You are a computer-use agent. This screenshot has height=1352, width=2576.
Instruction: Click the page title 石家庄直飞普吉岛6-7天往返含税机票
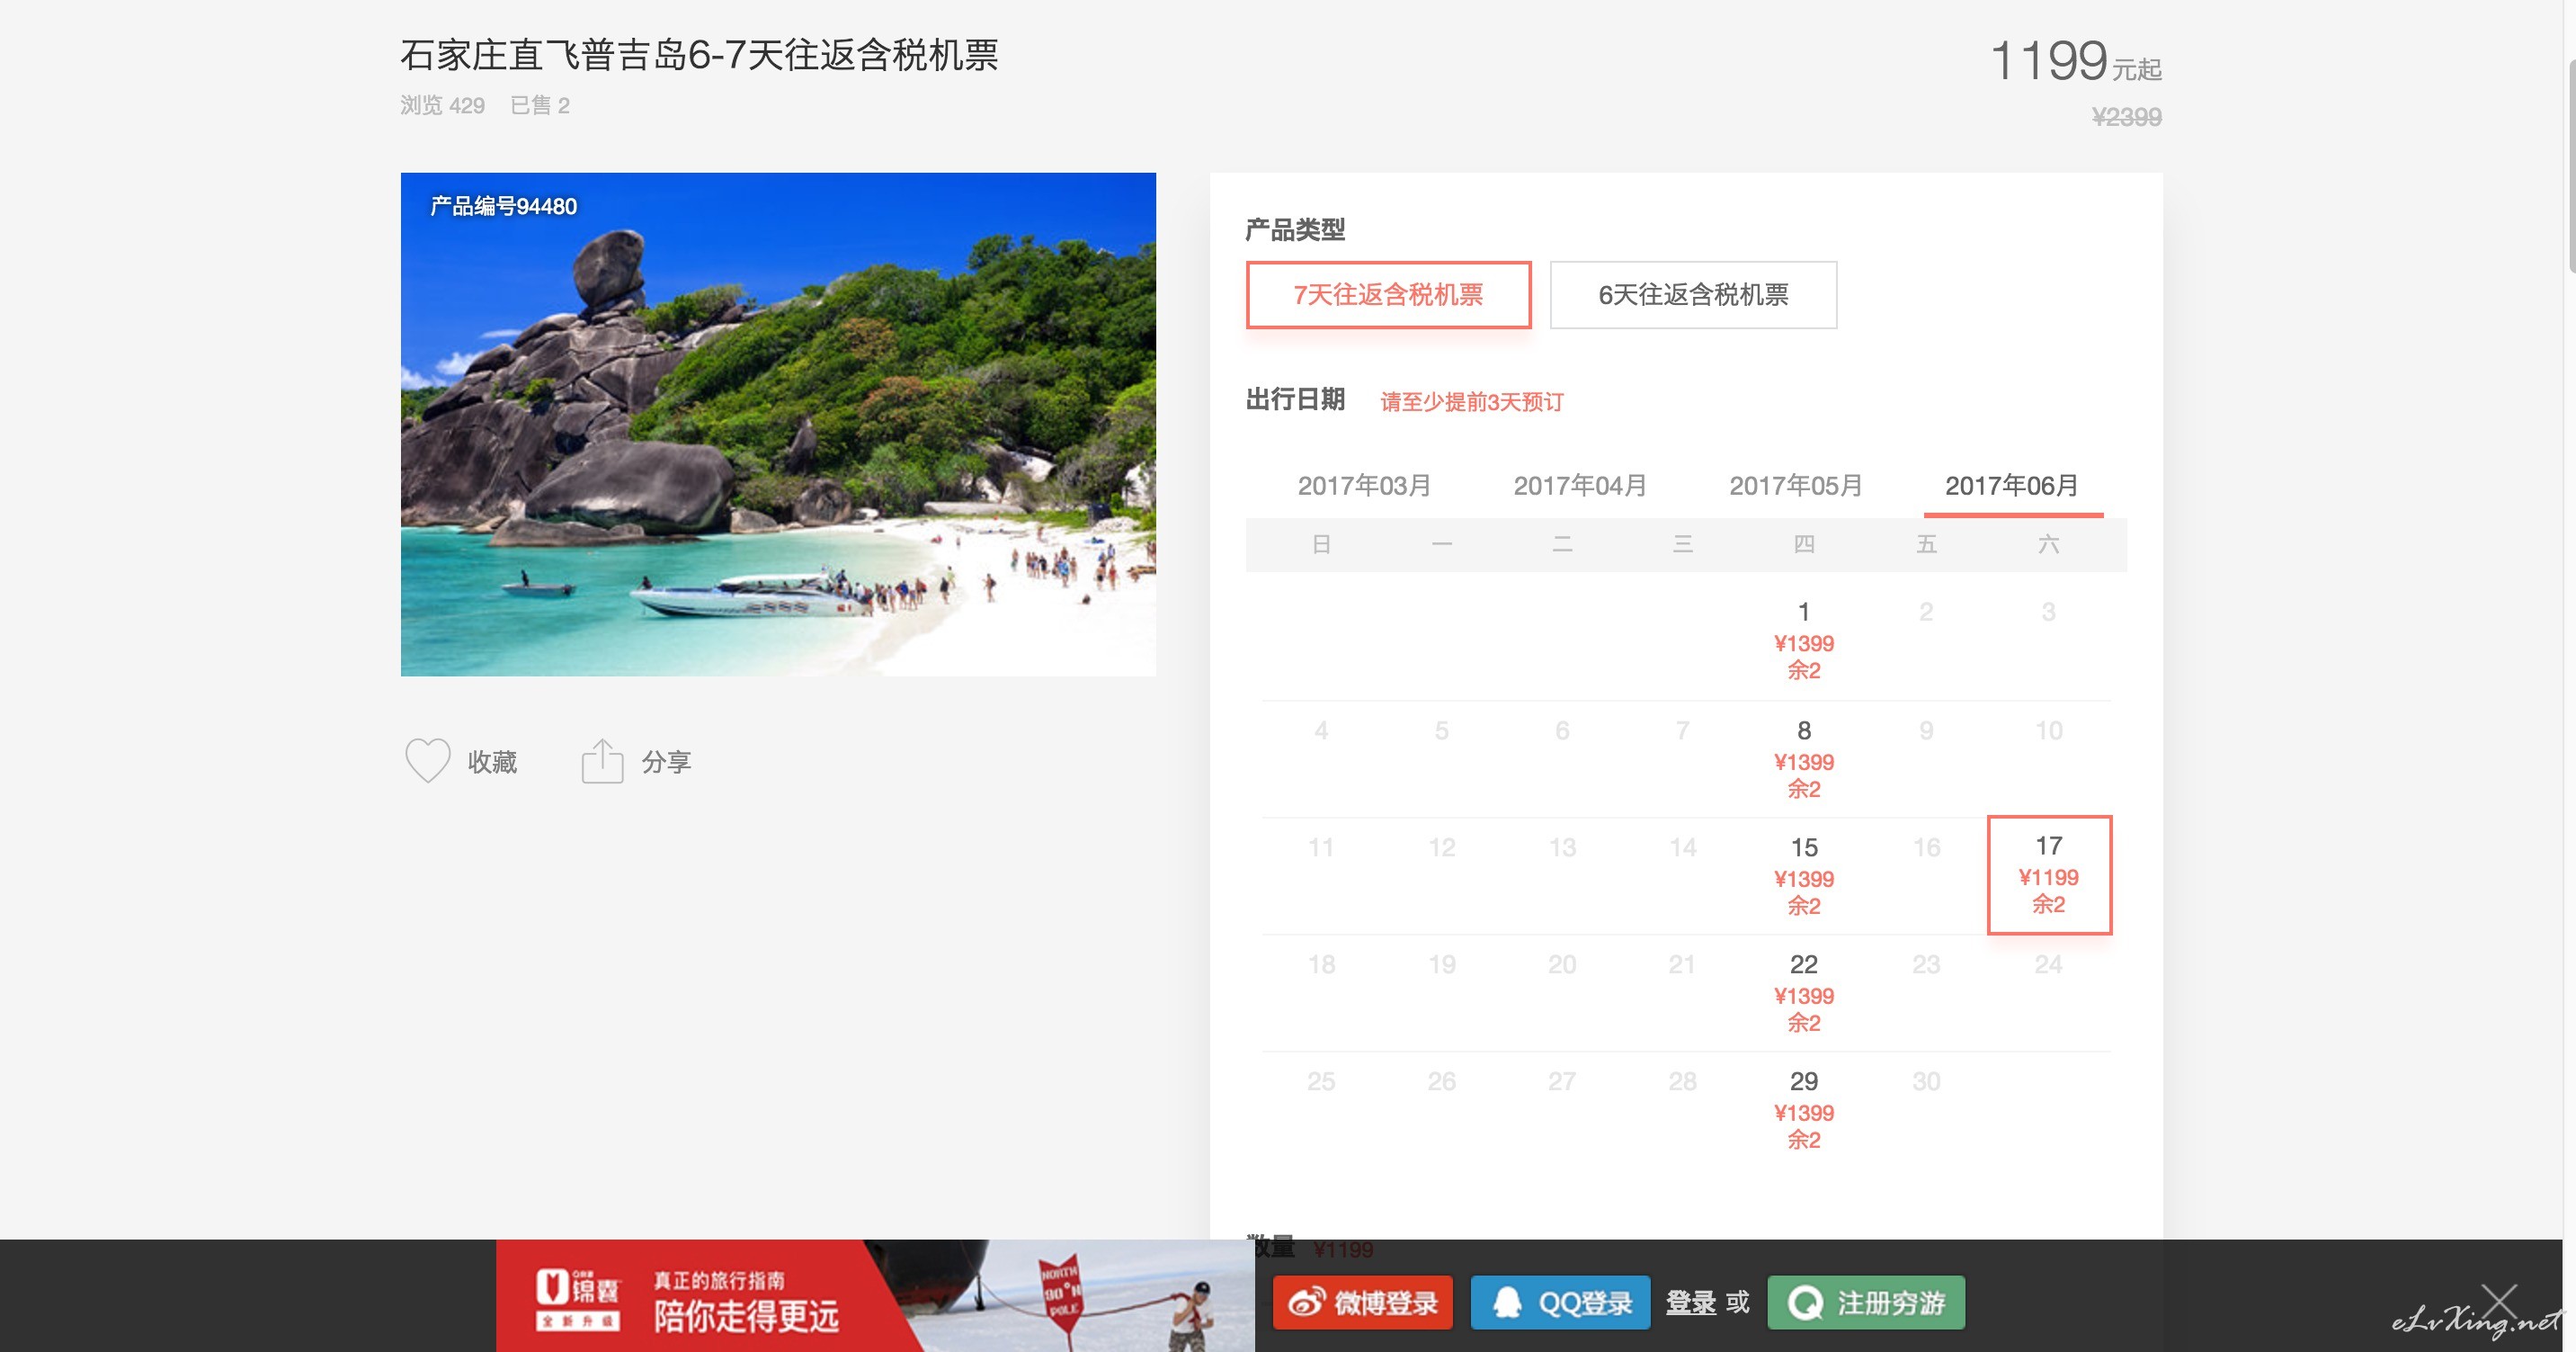click(x=699, y=55)
